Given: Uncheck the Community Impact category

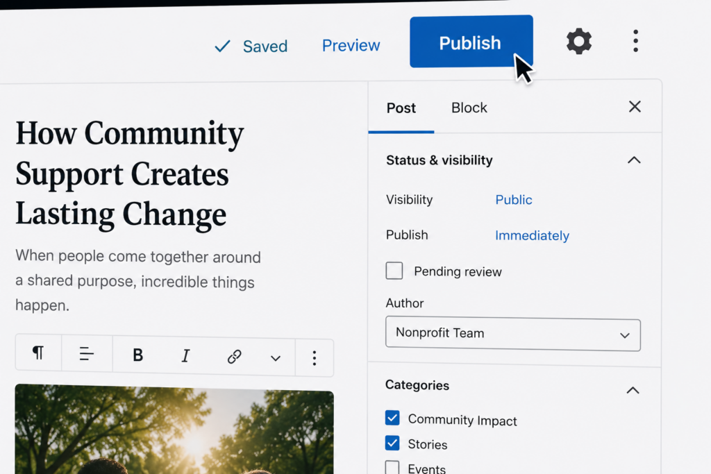Looking at the screenshot, I should point(392,418).
